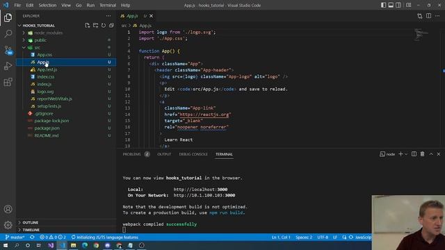Close the App.js editor tab
445x250 pixels.
coord(152,16)
